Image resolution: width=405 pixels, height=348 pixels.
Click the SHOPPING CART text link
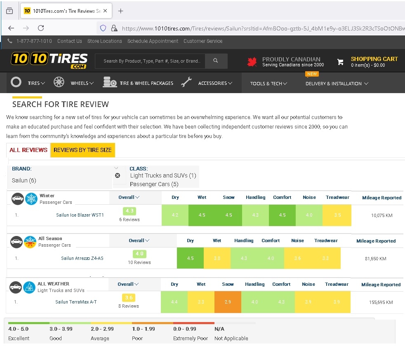pos(374,59)
